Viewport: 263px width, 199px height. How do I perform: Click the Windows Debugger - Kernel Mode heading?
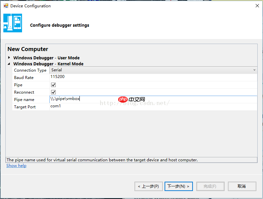coord(48,64)
